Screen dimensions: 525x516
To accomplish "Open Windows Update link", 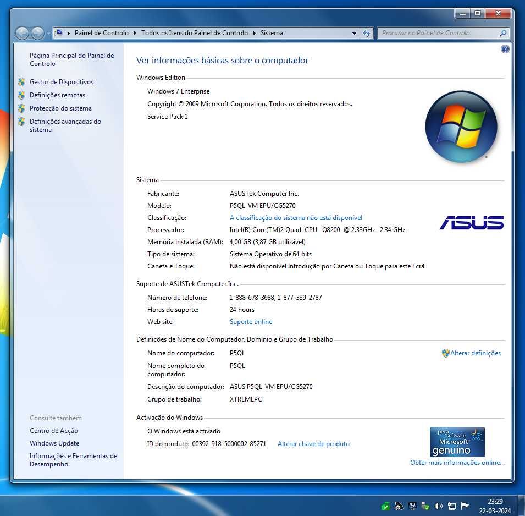I will click(54, 443).
